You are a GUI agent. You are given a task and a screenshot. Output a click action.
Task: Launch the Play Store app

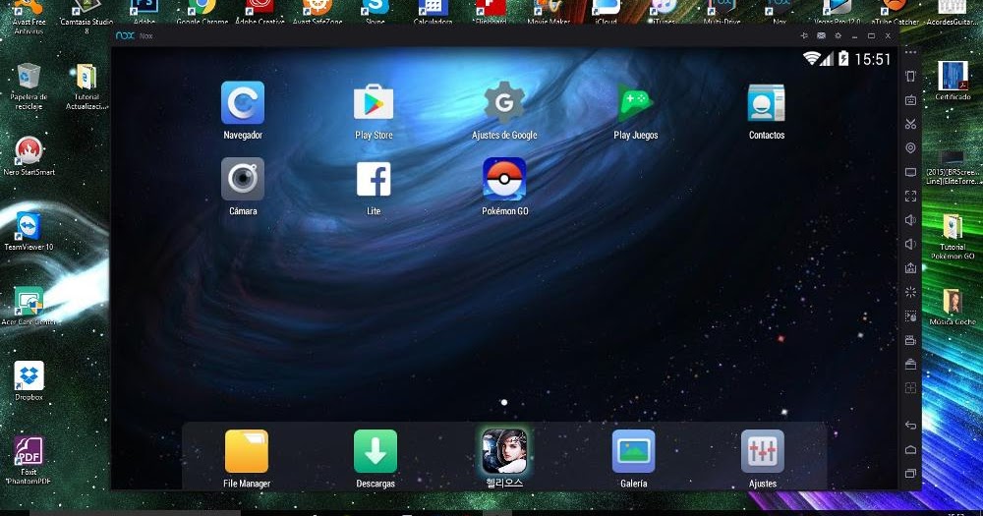374,103
